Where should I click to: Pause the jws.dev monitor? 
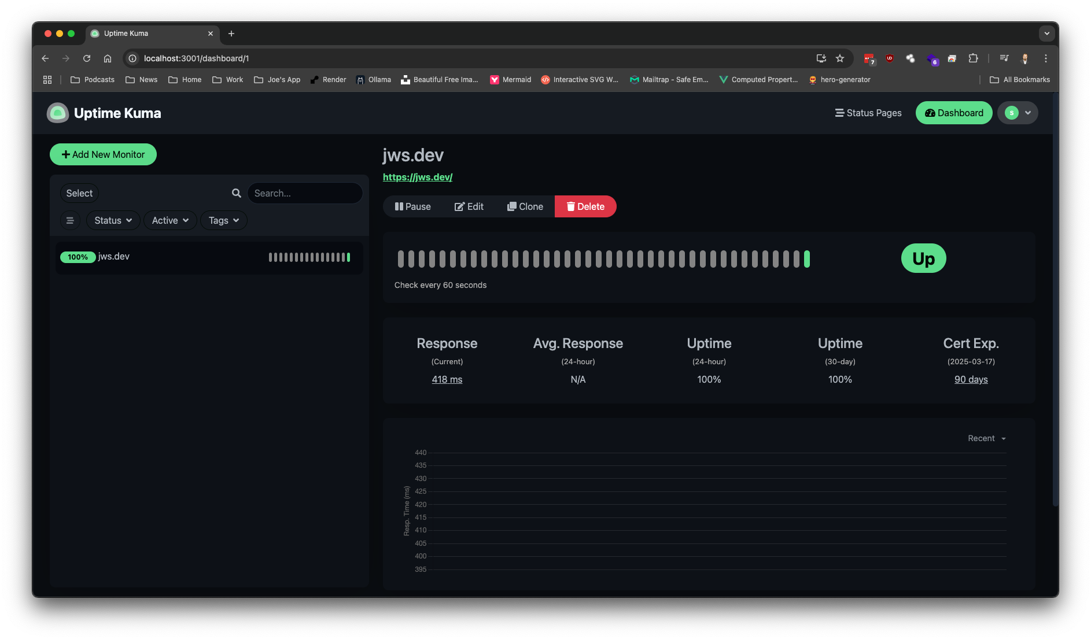(x=412, y=206)
